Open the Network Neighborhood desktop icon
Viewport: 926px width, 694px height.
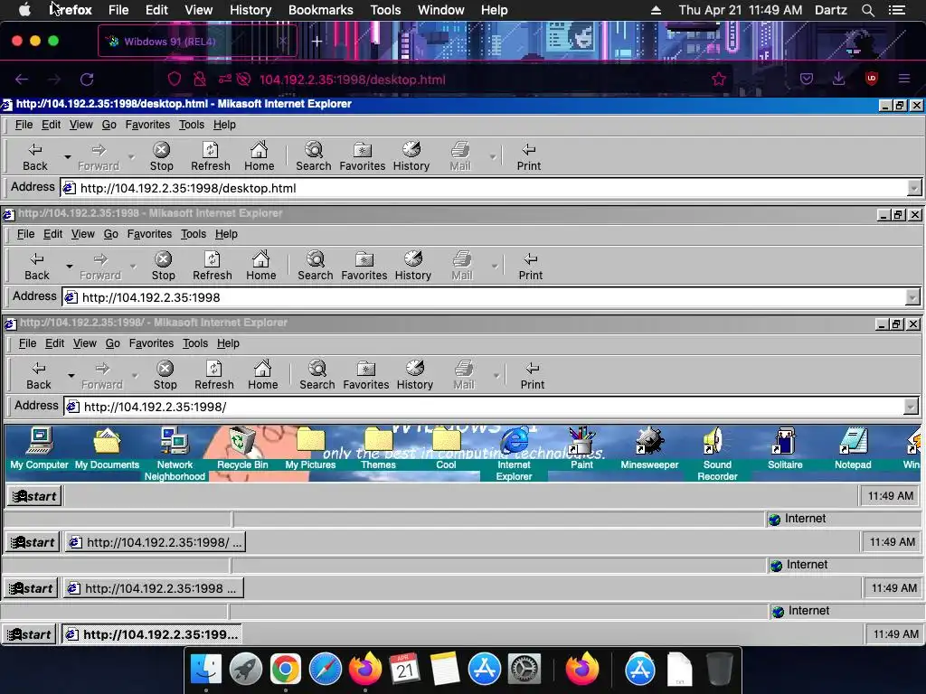click(x=175, y=454)
